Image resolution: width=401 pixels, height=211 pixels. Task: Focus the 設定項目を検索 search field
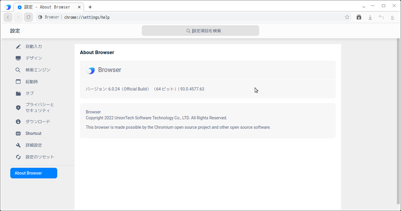[x=201, y=31]
